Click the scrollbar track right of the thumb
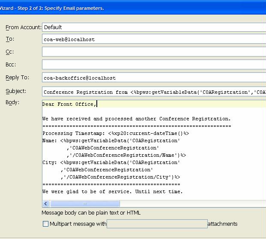 pos(193,204)
